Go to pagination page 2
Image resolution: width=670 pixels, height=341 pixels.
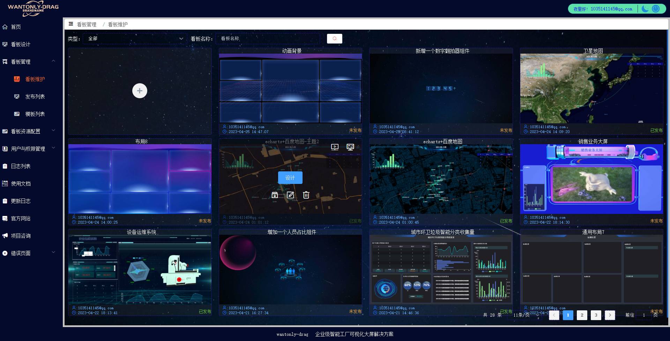[582, 315]
